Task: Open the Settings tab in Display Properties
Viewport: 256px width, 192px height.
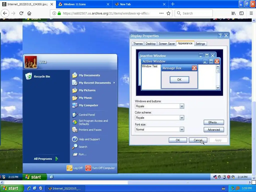Action: [x=200, y=43]
